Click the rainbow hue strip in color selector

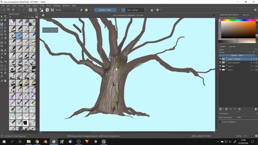[x=238, y=20]
